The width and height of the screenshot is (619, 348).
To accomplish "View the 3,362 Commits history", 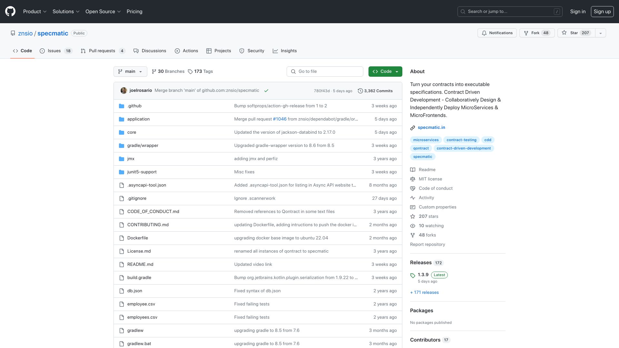I will click(x=375, y=91).
